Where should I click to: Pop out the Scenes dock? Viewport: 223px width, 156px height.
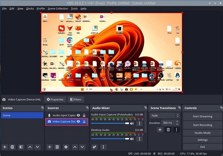click(x=43, y=108)
